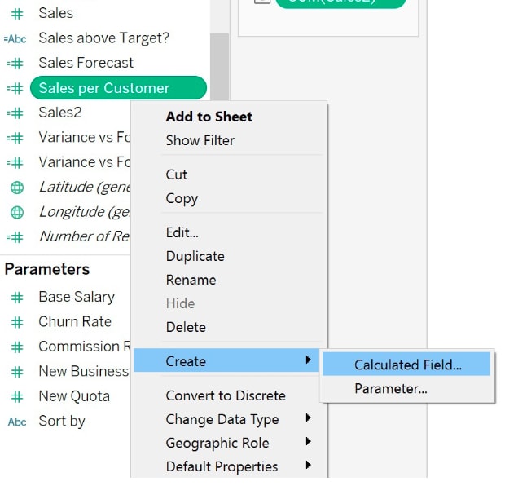Select Add to Sheet in context menu
The width and height of the screenshot is (505, 486).
click(x=209, y=117)
